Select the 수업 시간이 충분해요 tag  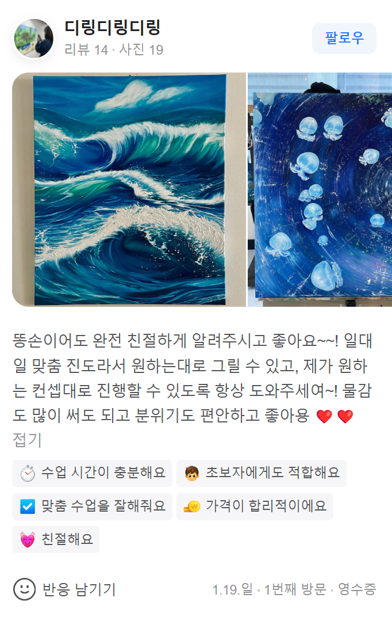93,473
